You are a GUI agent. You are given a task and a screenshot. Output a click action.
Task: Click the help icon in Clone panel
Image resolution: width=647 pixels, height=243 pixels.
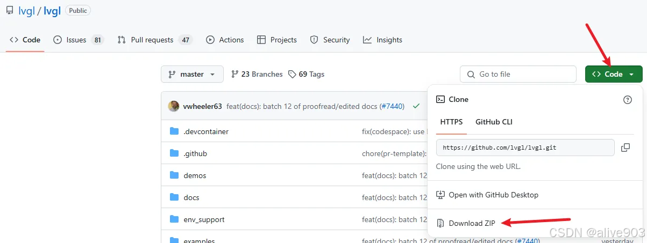[627, 99]
